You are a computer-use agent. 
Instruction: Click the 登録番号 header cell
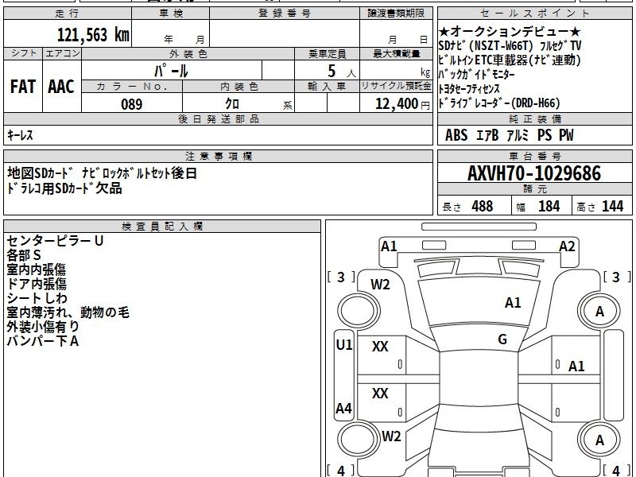[285, 14]
